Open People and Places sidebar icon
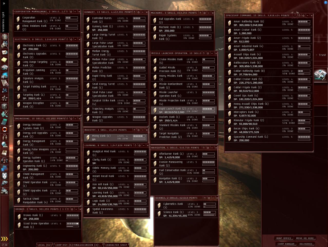 coord(4,45)
